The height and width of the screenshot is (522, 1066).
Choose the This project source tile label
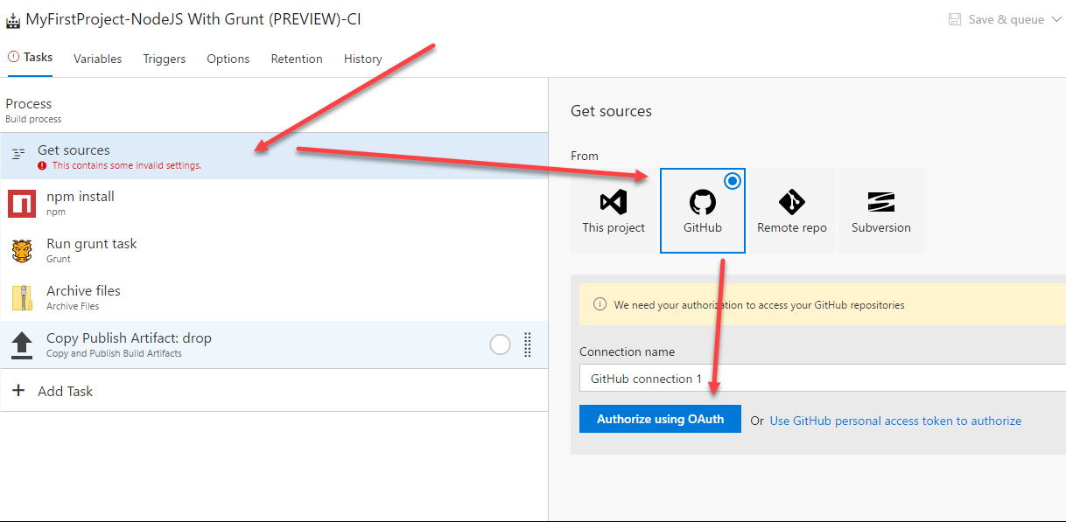(614, 227)
